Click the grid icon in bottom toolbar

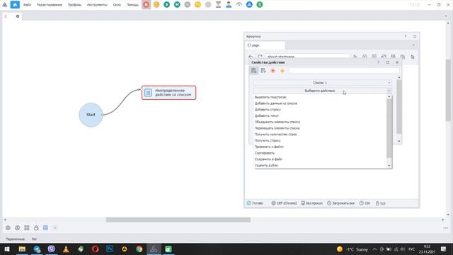point(27,228)
